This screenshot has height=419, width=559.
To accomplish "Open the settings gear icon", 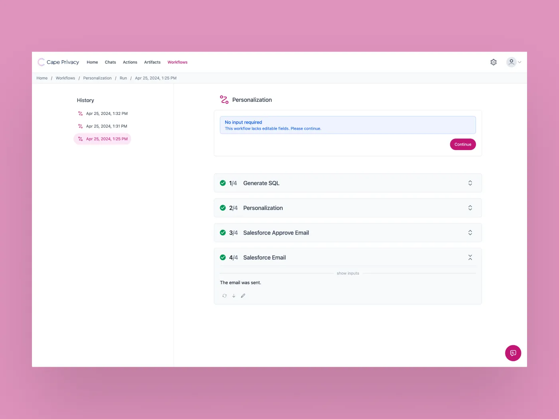I will (x=494, y=62).
